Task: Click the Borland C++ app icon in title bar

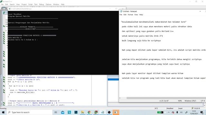Action: (x=1, y=1)
